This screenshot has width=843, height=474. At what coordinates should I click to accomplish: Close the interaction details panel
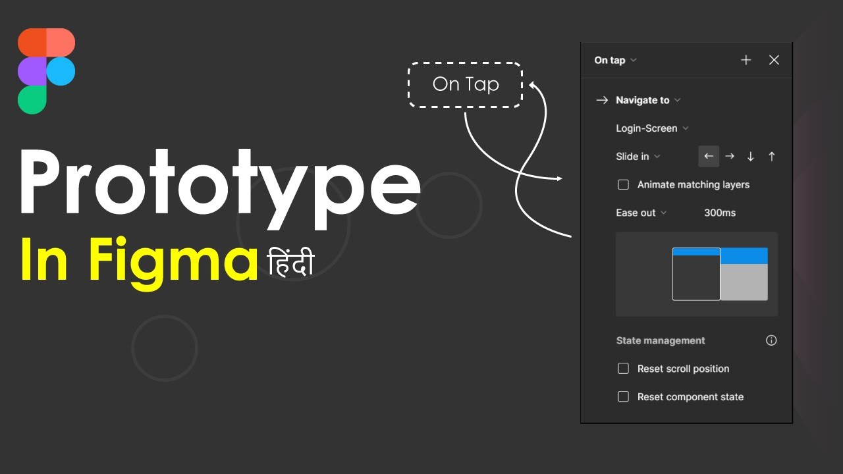click(774, 60)
